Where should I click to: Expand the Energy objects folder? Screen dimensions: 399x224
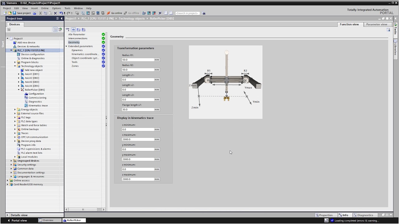(15, 110)
